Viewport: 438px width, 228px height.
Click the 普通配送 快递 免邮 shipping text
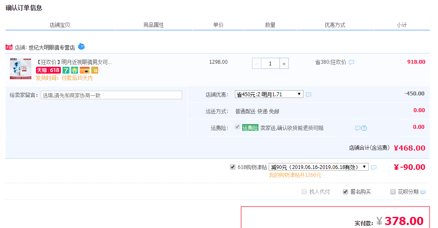coord(257,112)
